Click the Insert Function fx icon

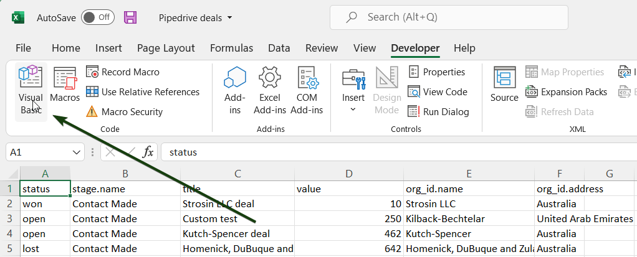pos(148,152)
